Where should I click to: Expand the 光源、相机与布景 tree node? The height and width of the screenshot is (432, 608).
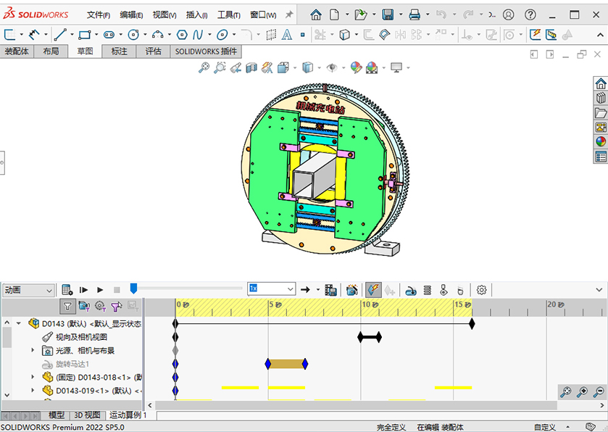pos(33,351)
